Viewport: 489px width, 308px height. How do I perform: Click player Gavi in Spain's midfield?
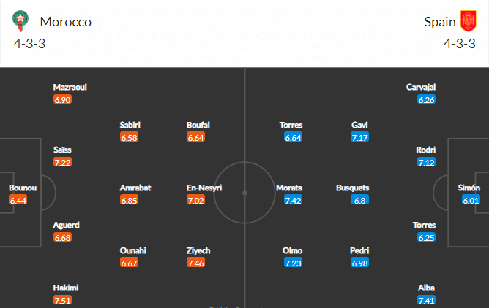tap(359, 125)
